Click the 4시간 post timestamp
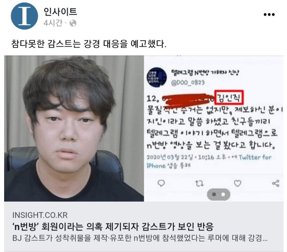Screen dimensions: 287x252 [53, 23]
